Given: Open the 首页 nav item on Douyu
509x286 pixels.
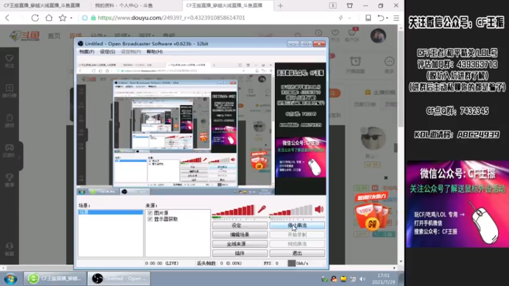Looking at the screenshot, I should (54, 36).
